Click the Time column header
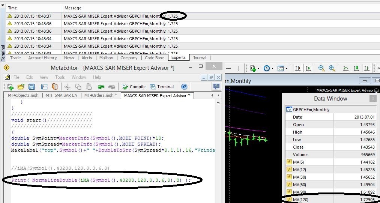Screen dimensions: 380x203 pyautogui.click(x=34, y=8)
